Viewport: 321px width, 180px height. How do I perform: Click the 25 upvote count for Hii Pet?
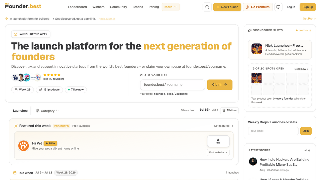(218, 143)
